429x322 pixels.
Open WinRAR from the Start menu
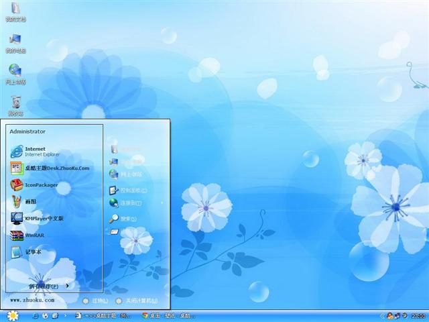pyautogui.click(x=27, y=235)
